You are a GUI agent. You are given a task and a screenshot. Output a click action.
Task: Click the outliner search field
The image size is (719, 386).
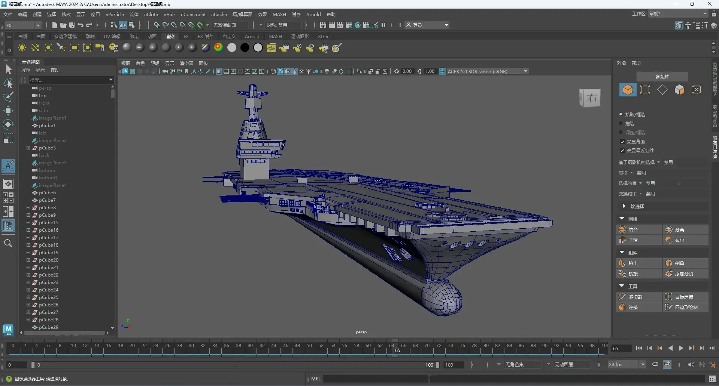68,80
